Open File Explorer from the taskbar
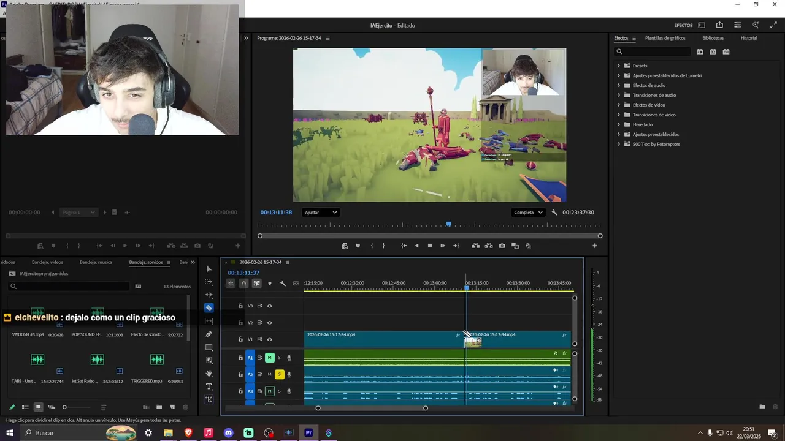 (x=168, y=433)
